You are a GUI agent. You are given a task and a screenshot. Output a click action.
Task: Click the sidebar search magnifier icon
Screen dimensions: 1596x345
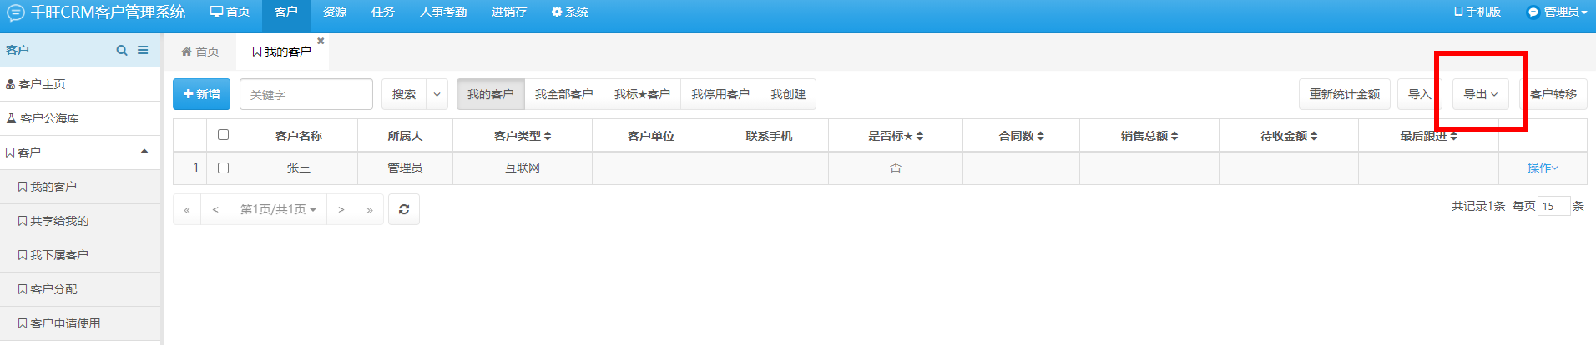(x=122, y=51)
